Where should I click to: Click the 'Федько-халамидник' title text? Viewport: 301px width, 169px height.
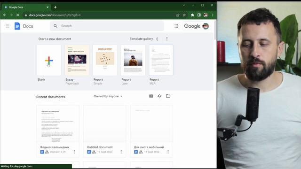coord(55,147)
